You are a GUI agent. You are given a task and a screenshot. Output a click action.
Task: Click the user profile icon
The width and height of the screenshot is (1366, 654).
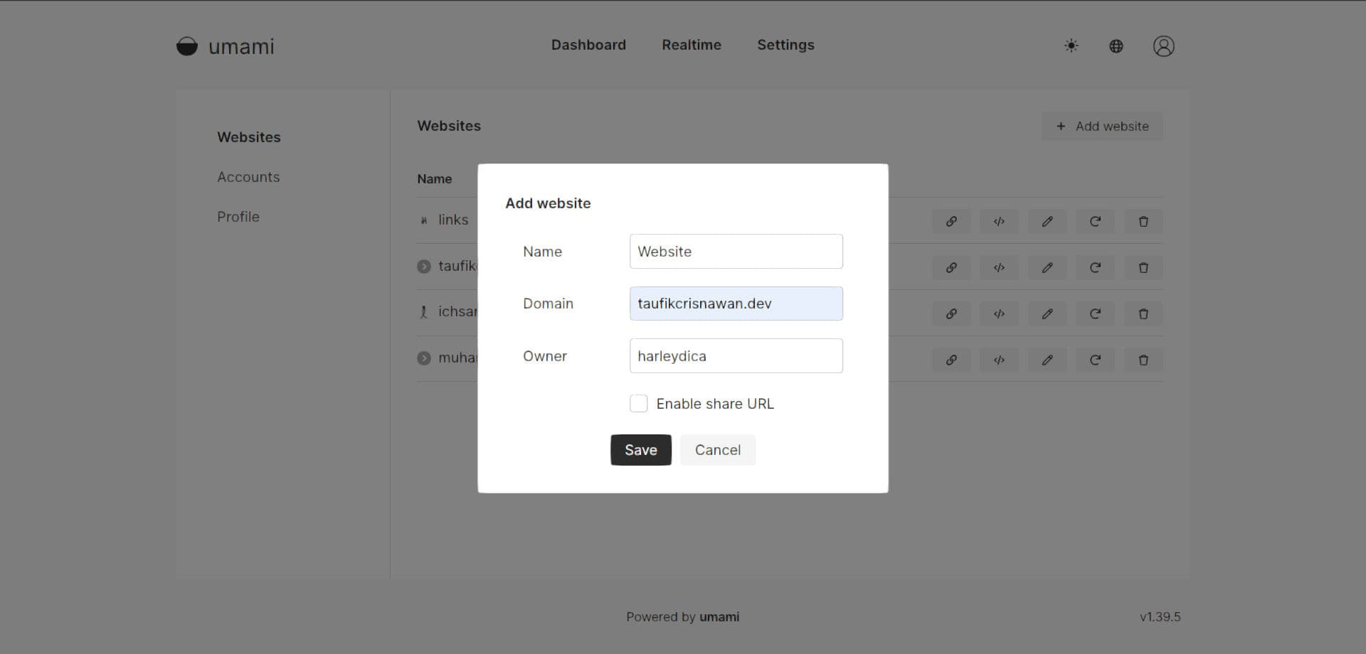(1163, 45)
